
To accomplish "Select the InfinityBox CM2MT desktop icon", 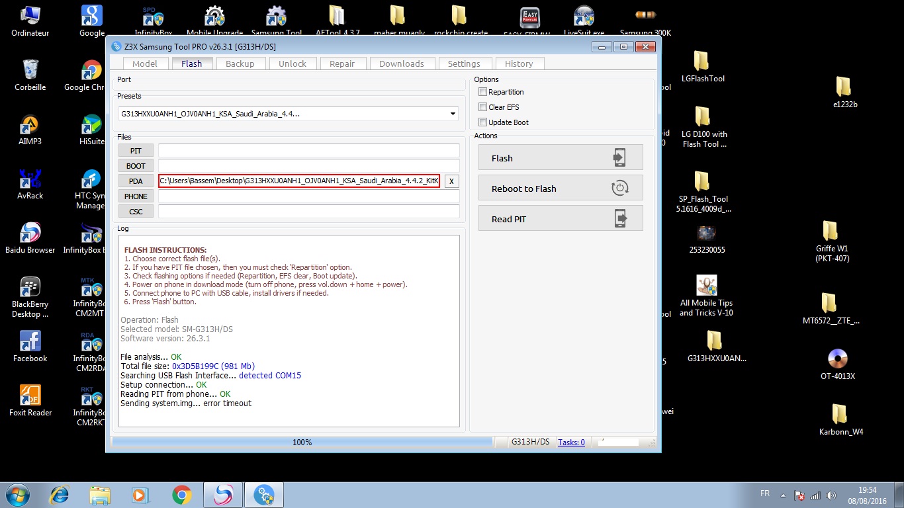I will click(91, 297).
